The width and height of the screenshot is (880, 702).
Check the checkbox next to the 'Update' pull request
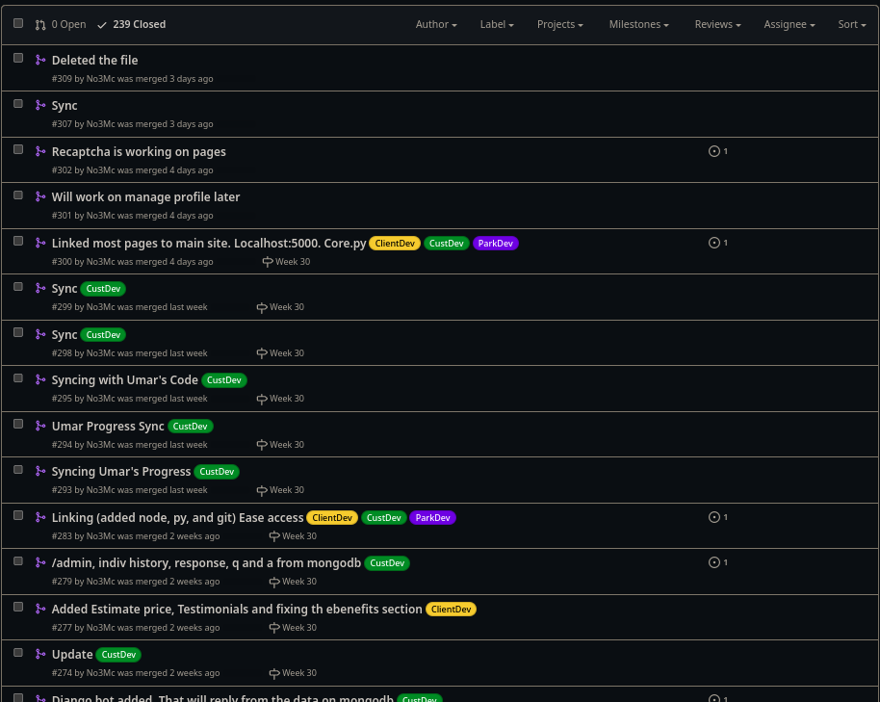click(17, 652)
